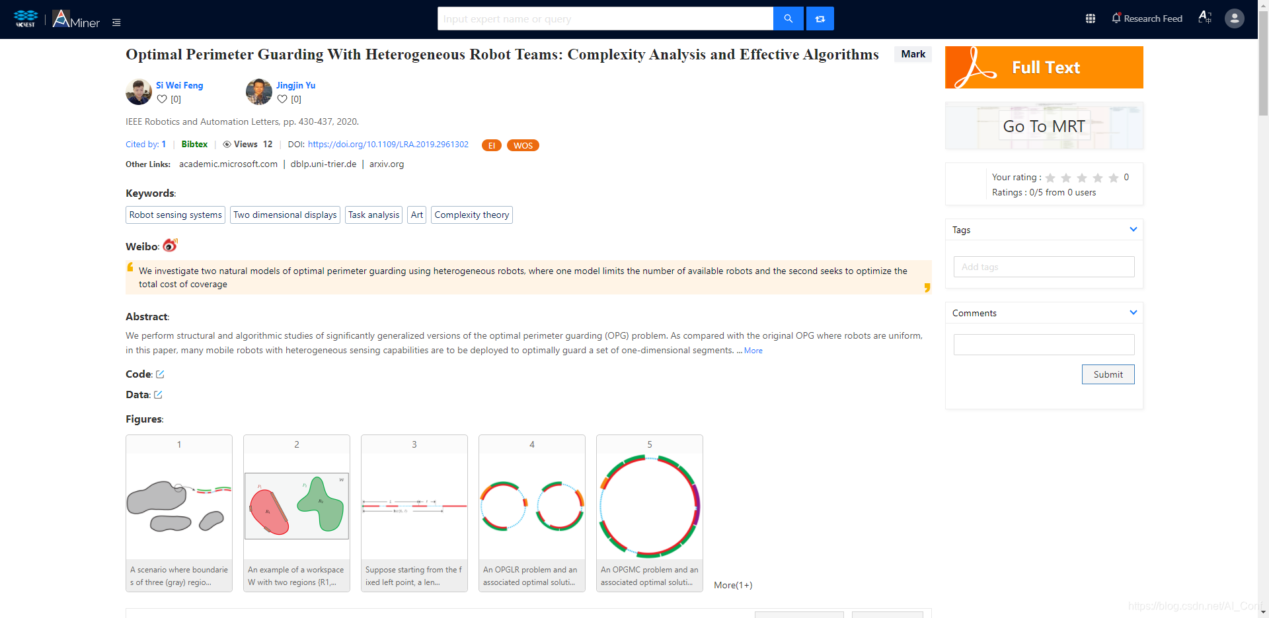The image size is (1269, 618).
Task: Open the Full Text PDF
Action: tap(1044, 67)
